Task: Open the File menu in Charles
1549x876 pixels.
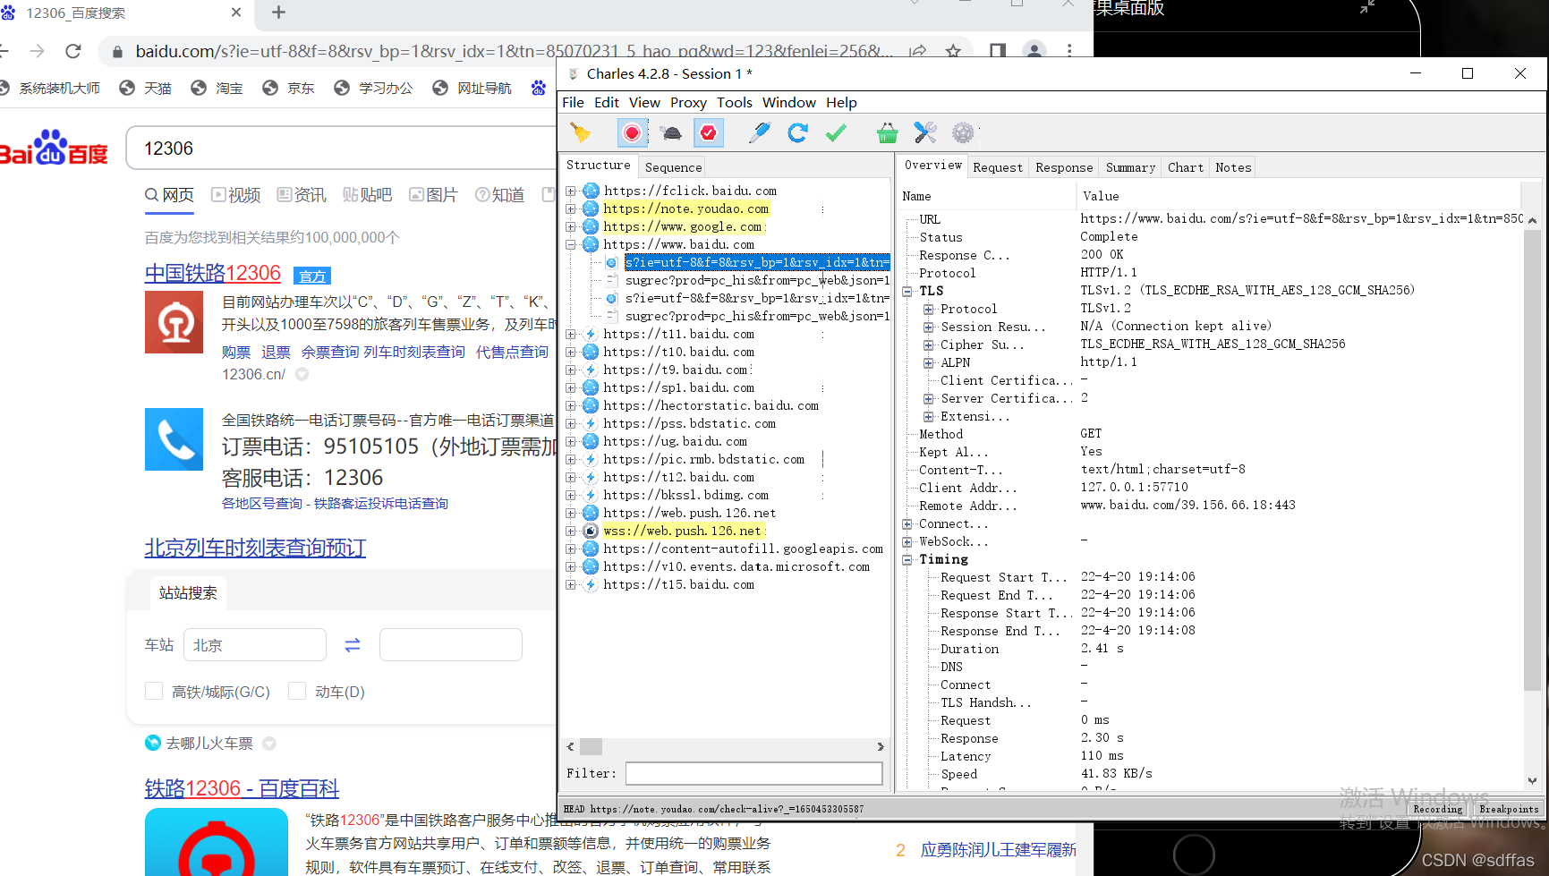Action: tap(573, 102)
